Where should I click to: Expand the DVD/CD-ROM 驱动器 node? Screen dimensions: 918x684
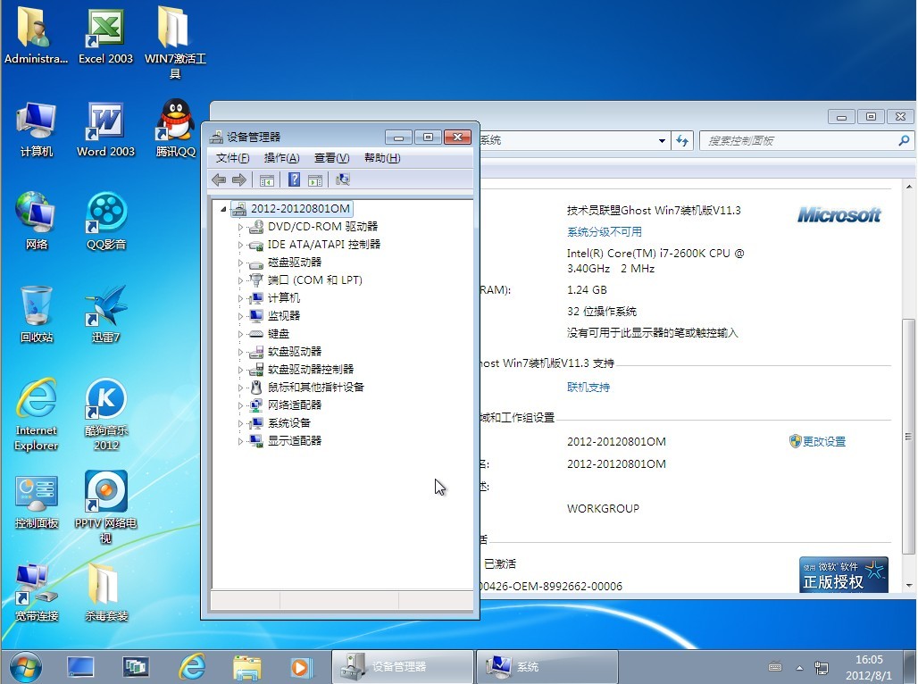click(240, 227)
